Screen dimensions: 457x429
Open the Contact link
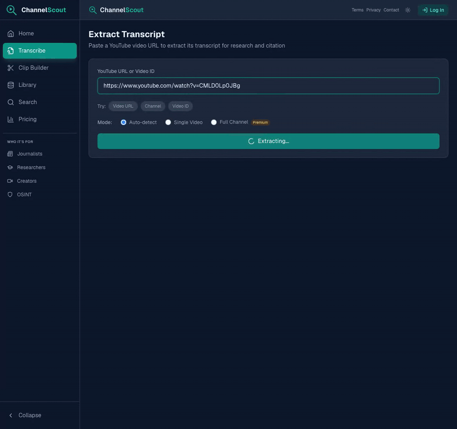point(391,10)
